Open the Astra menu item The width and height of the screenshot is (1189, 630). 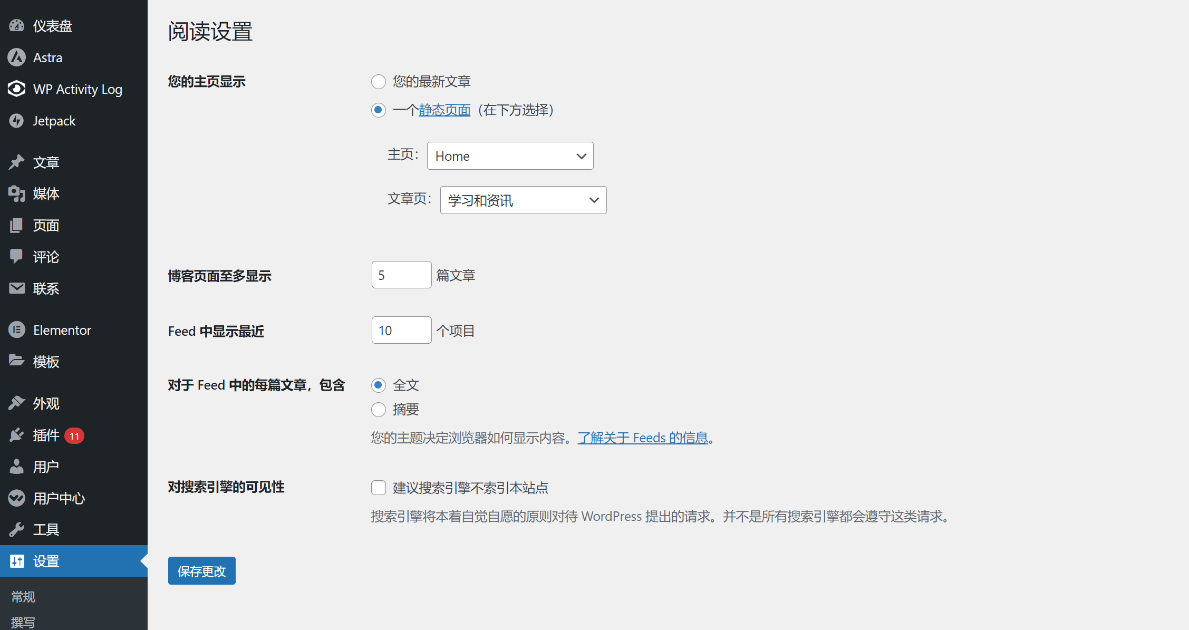(x=74, y=57)
